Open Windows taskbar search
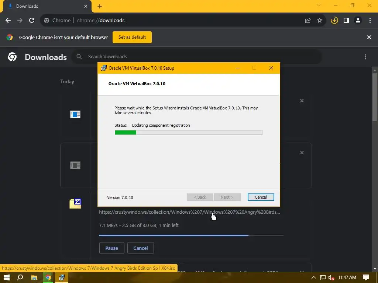Screen dimensions: 378x283 point(20,277)
